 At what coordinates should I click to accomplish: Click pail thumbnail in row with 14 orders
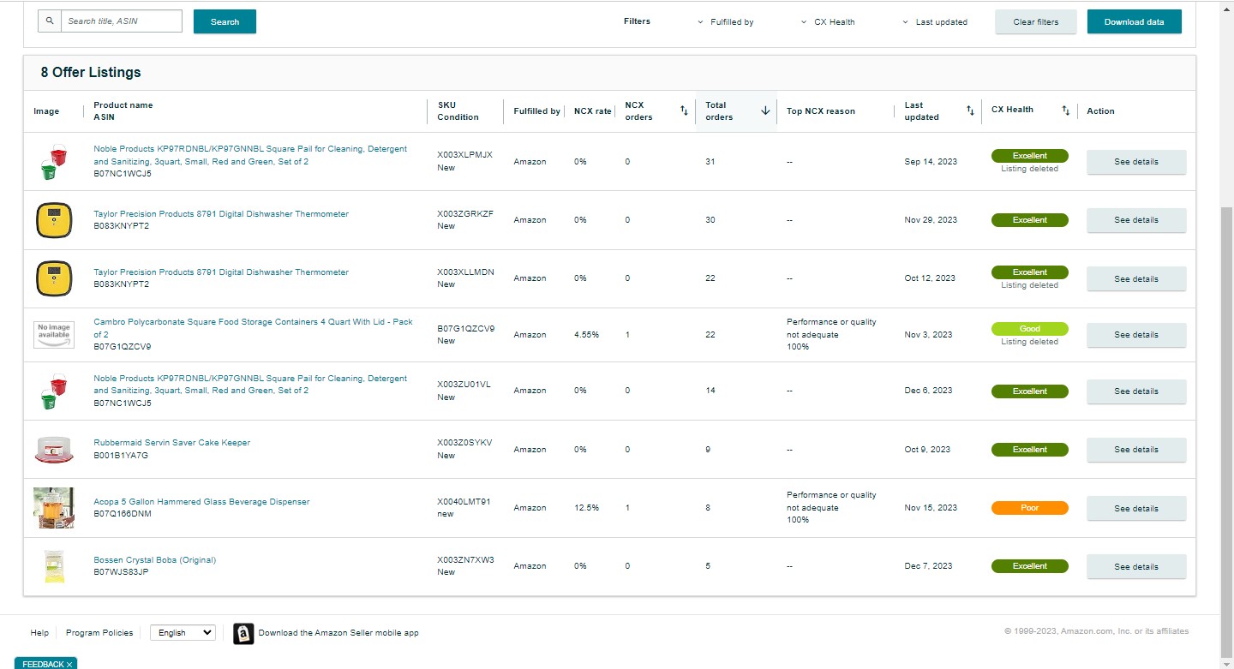pos(54,391)
